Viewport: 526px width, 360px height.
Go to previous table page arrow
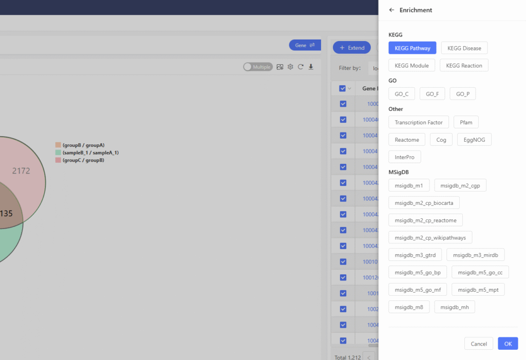pyautogui.click(x=368, y=357)
